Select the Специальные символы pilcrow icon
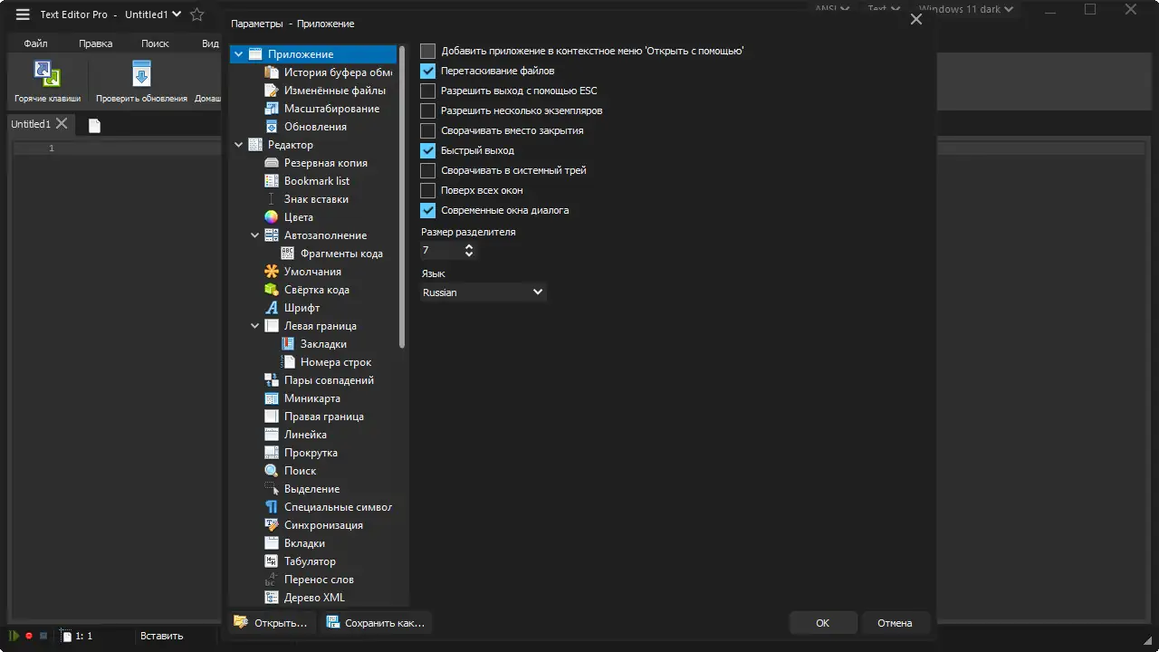Screen dimensions: 1159x652 [x=271, y=507]
